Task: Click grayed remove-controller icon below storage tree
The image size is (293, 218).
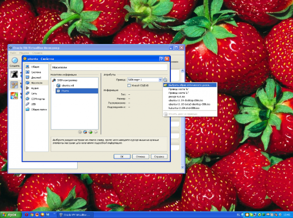Action: point(96,132)
